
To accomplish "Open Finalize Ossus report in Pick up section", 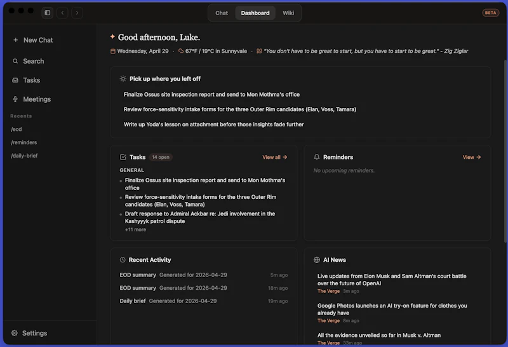I will click(211, 94).
